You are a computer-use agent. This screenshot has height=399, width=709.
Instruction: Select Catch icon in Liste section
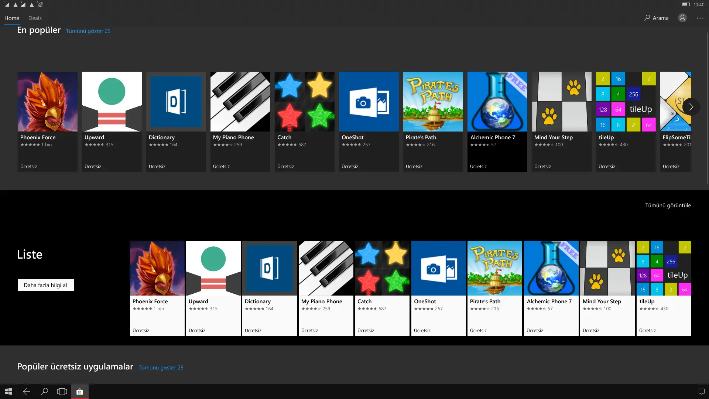pyautogui.click(x=382, y=268)
